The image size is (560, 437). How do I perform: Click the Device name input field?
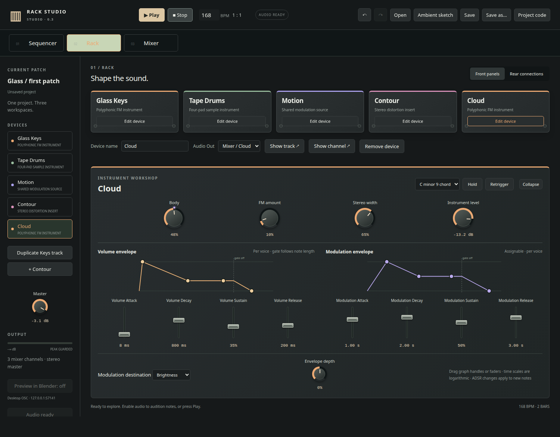tap(155, 146)
